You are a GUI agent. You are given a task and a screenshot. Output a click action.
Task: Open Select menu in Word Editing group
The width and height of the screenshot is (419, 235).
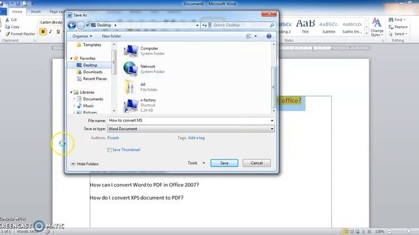[x=398, y=34]
